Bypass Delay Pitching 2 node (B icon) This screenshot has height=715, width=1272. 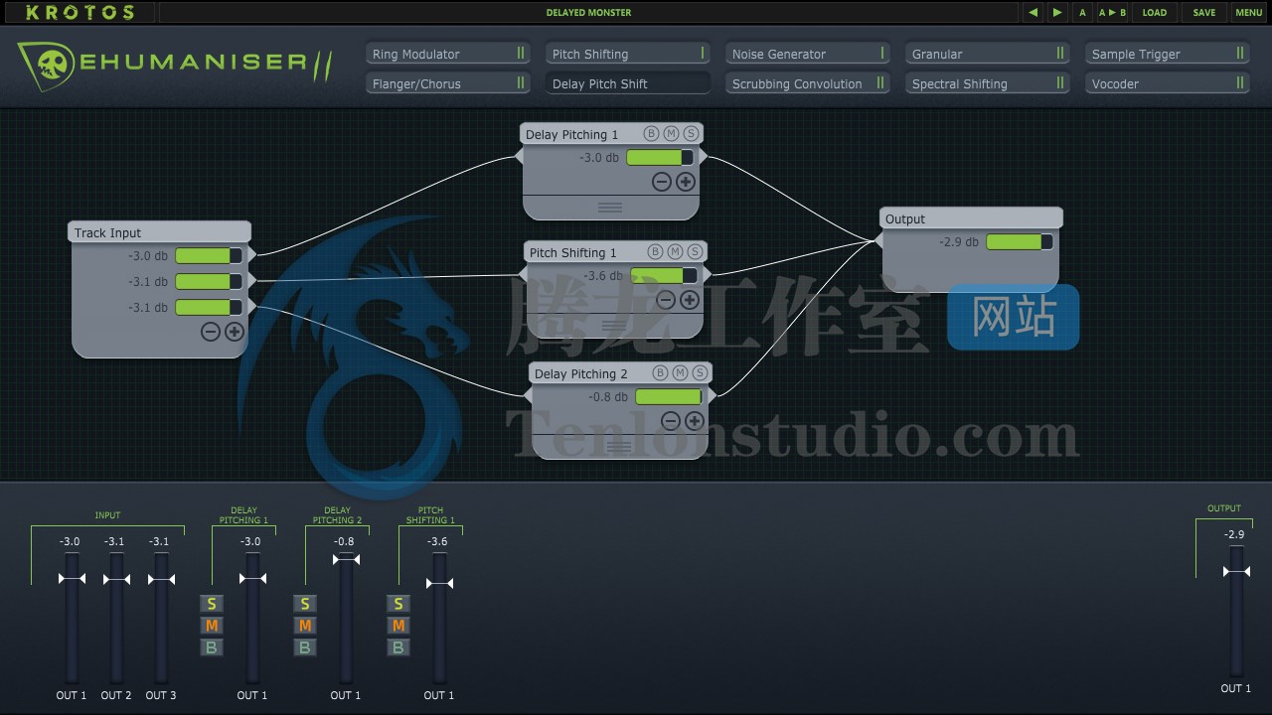tap(660, 372)
